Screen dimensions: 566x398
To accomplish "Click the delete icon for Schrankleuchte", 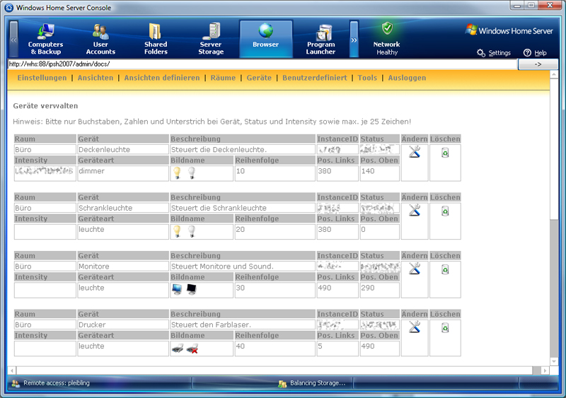I will pos(445,211).
